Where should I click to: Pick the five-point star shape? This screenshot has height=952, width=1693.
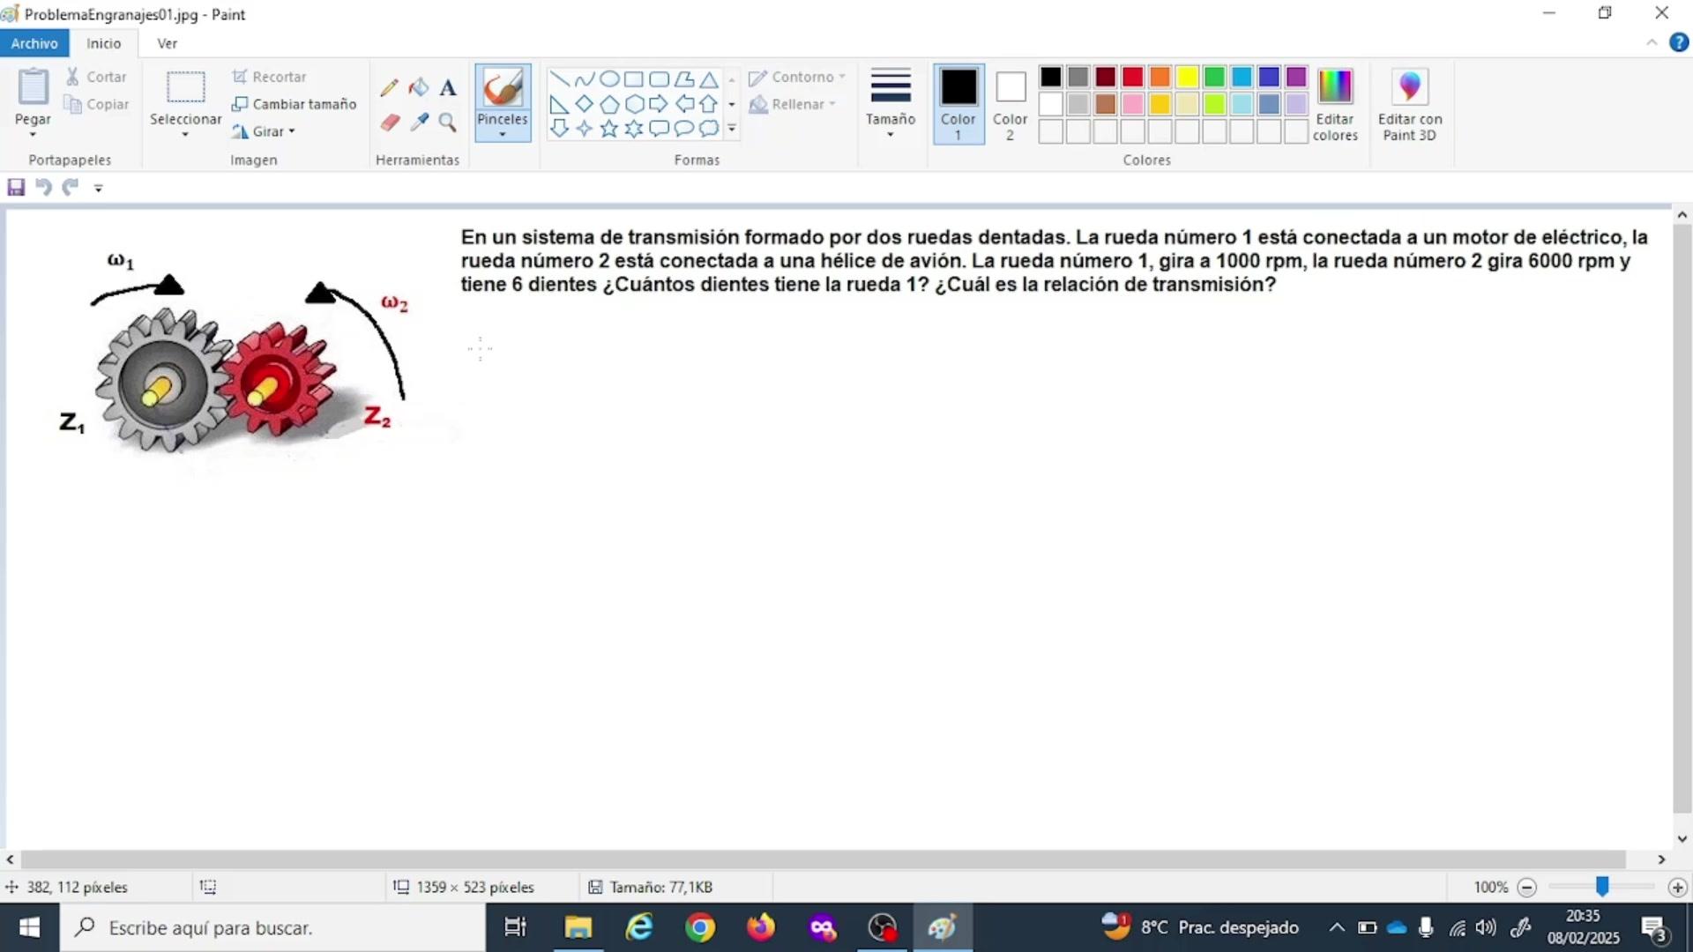609,129
